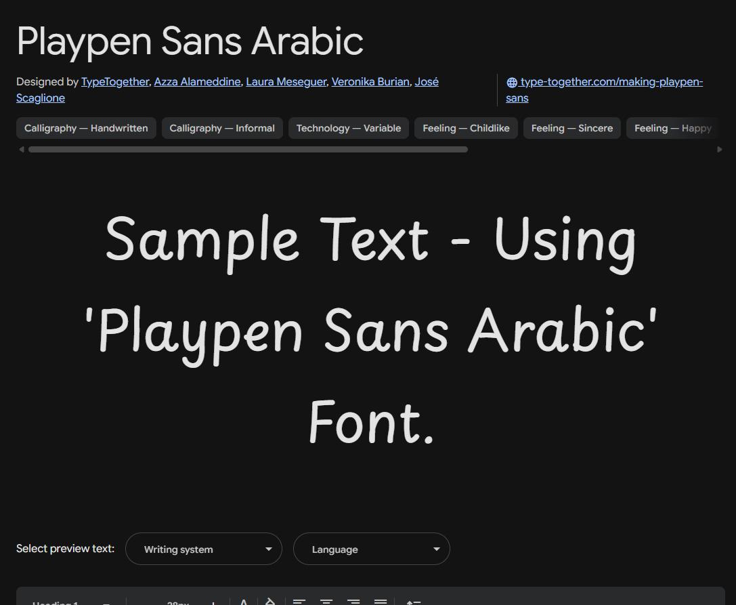
Task: Select the Feeling — Childlike tag
Action: tap(466, 128)
